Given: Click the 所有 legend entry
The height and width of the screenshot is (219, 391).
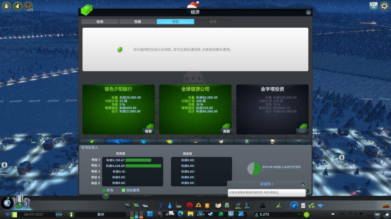Looking at the screenshot, I should [x=108, y=190].
